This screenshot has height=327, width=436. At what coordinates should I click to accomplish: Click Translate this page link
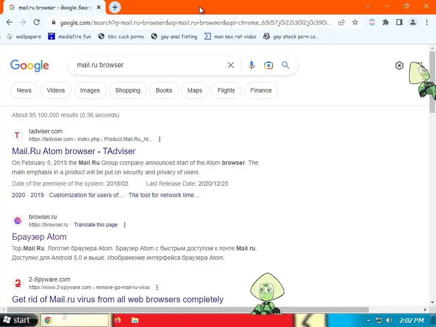click(96, 225)
